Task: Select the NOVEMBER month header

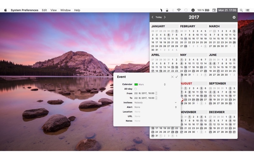Action: [194, 112]
